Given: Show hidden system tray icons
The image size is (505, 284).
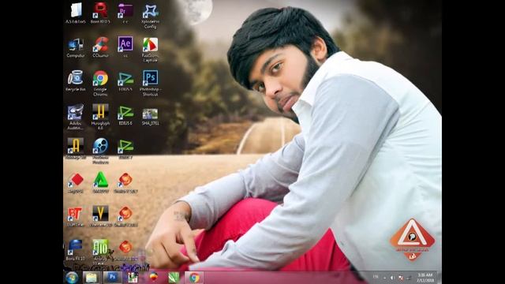Looking at the screenshot, I should click(384, 277).
